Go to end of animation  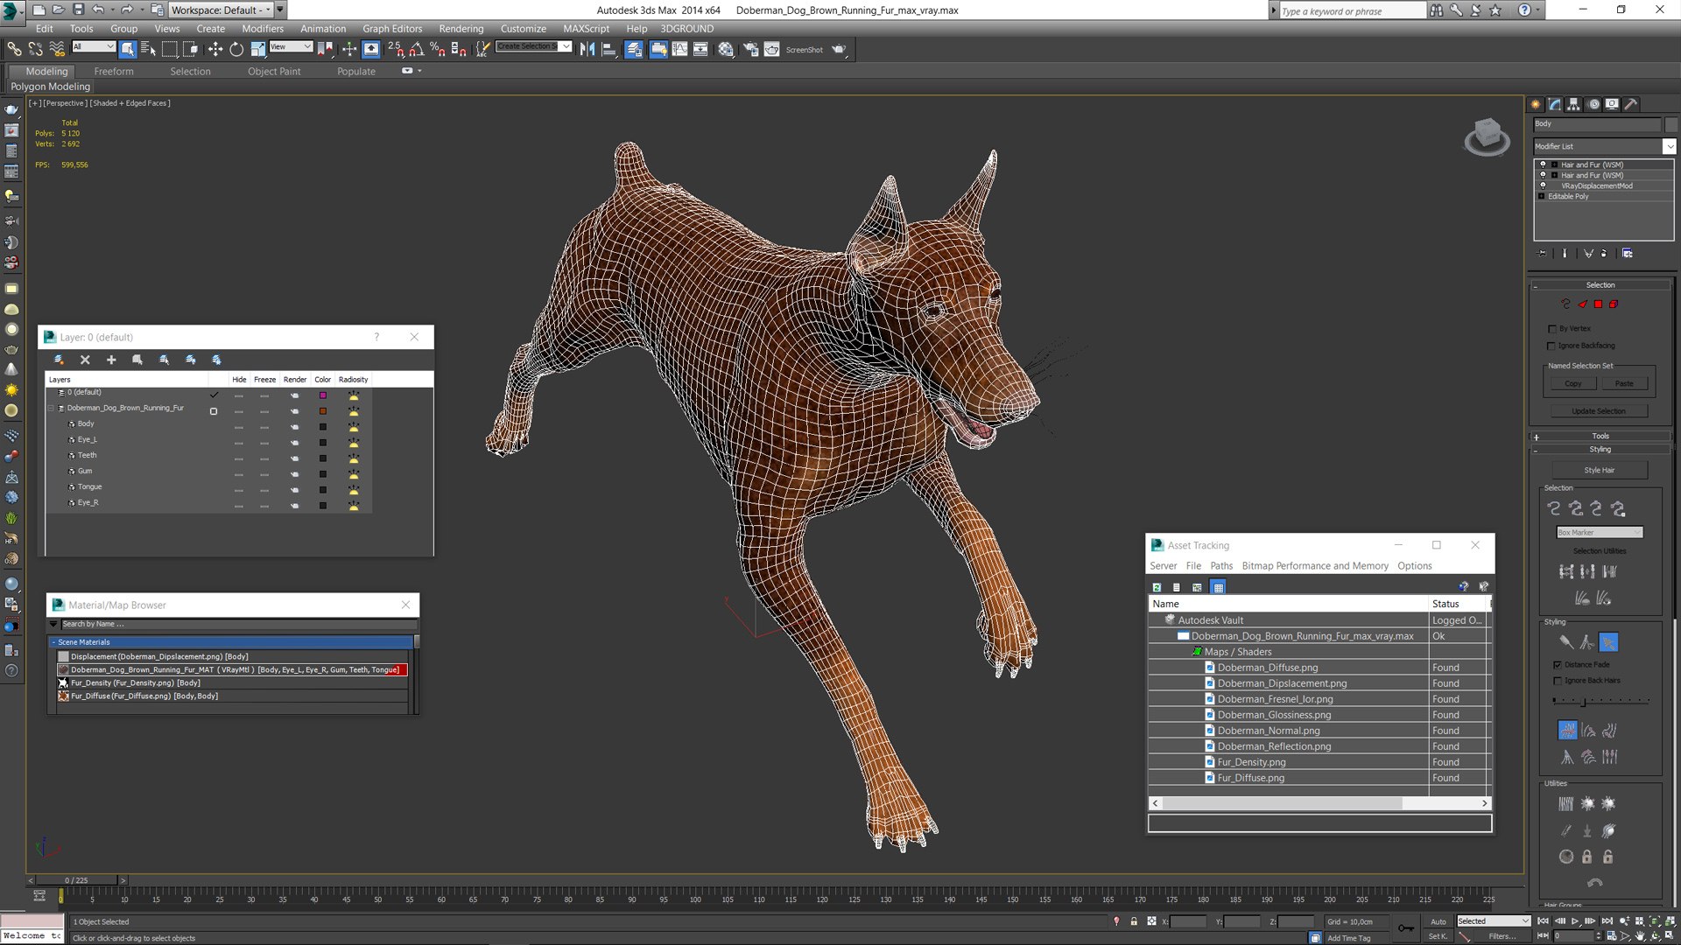click(1607, 921)
